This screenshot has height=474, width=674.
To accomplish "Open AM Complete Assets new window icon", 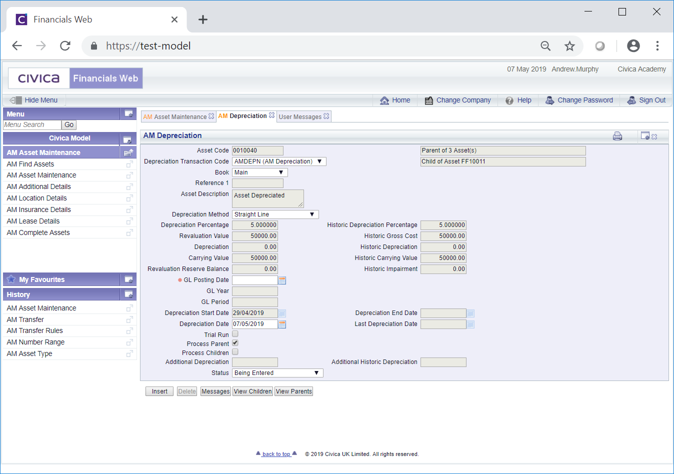I will coord(129,233).
